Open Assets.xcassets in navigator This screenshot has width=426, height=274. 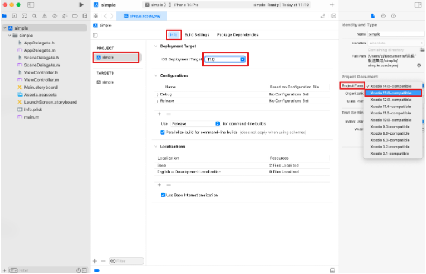(x=37, y=94)
